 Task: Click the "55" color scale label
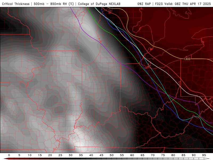point(122,155)
